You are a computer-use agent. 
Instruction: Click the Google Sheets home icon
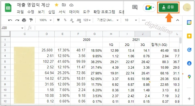(8, 8)
